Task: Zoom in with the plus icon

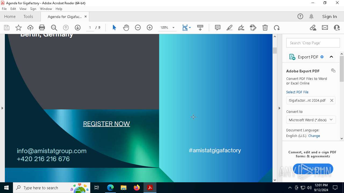Action: (x=150, y=28)
